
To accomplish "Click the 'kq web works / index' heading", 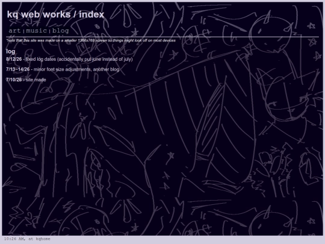I will [x=55, y=14].
